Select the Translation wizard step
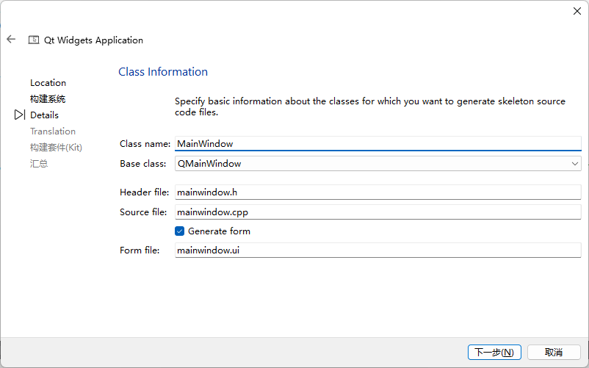This screenshot has height=368, width=589. pyautogui.click(x=53, y=131)
